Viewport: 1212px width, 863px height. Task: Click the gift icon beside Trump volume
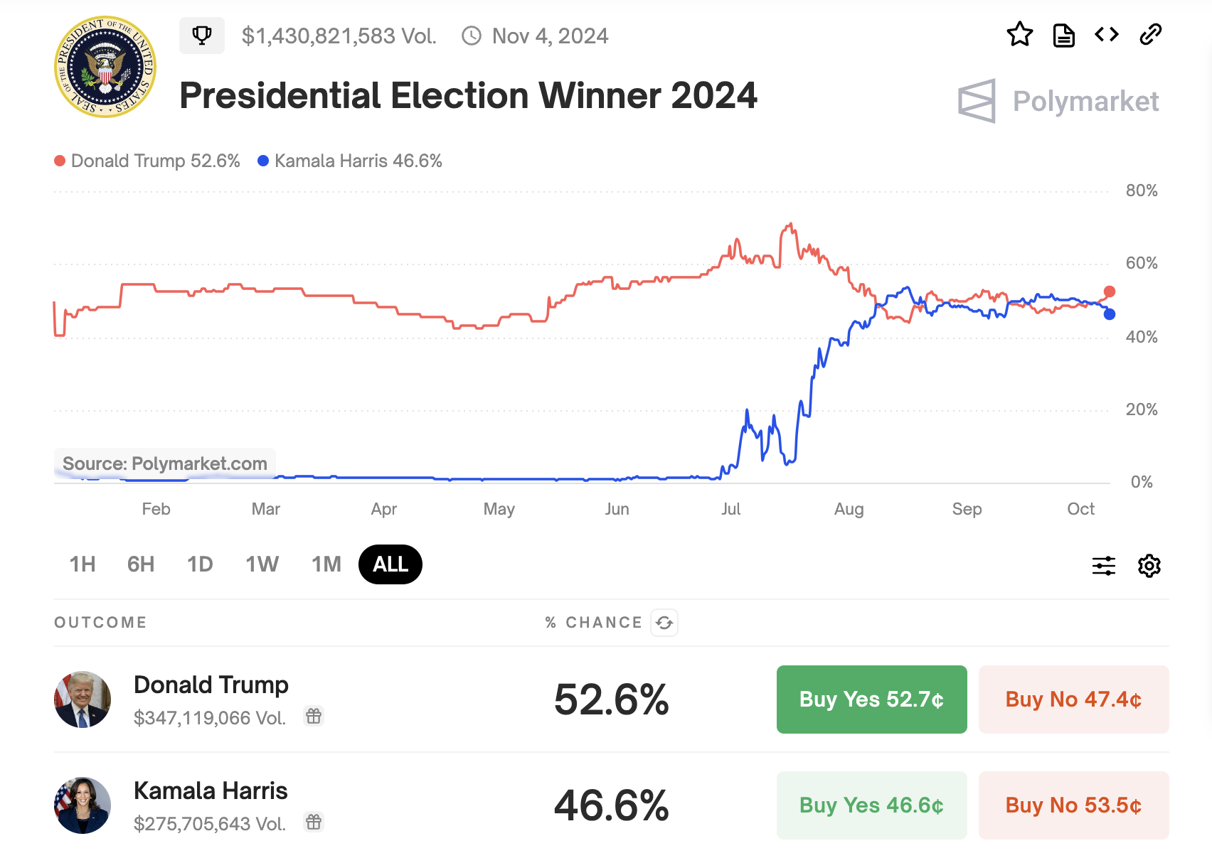(314, 716)
